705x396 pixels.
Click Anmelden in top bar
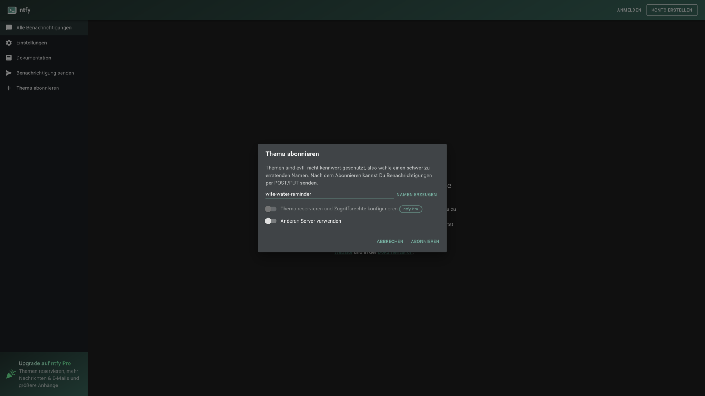point(629,10)
